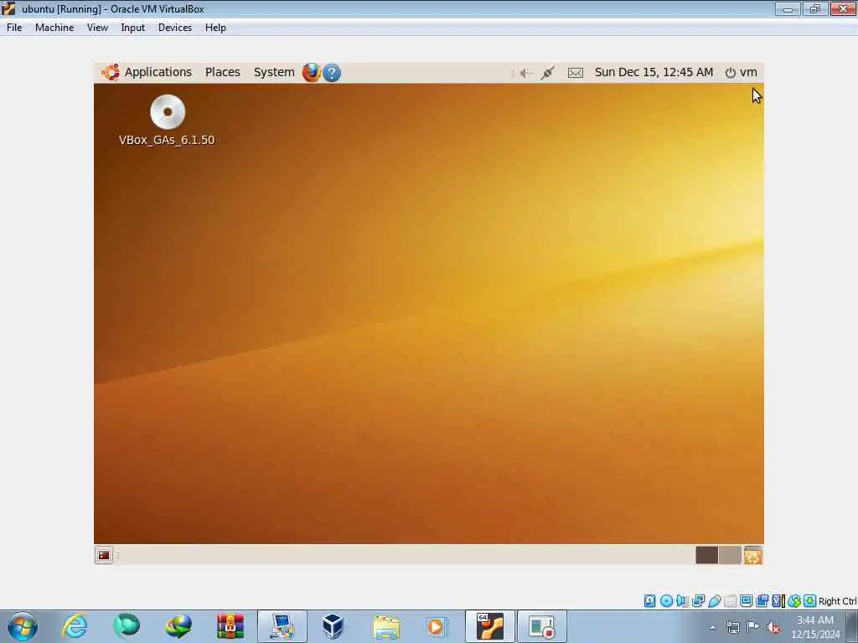The width and height of the screenshot is (858, 643).
Task: Click the VirtualBox hard disk activity icon
Action: pyautogui.click(x=649, y=601)
